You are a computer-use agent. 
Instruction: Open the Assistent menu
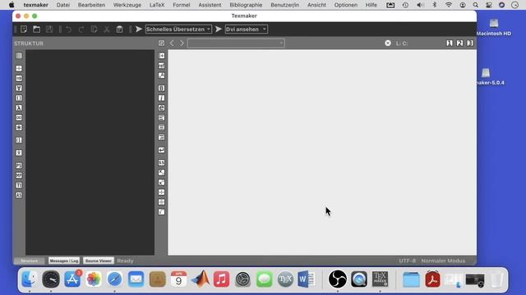tap(210, 5)
